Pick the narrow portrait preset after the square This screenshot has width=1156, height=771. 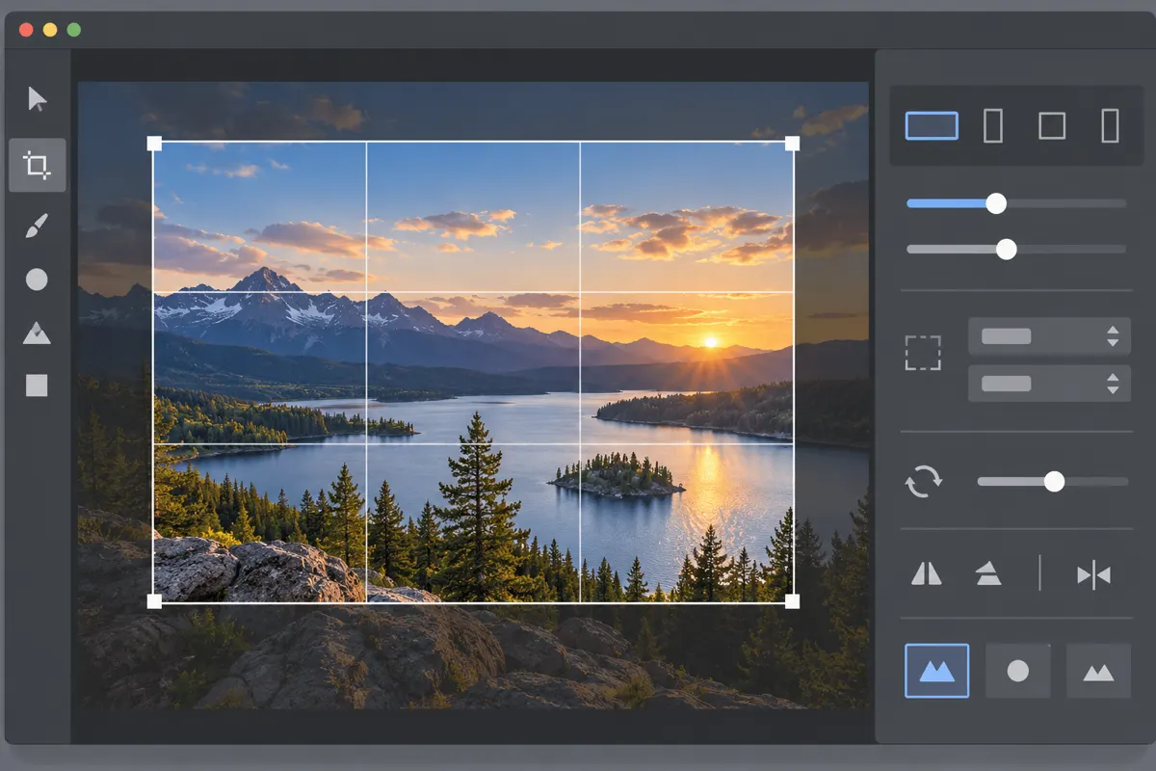(x=1110, y=126)
